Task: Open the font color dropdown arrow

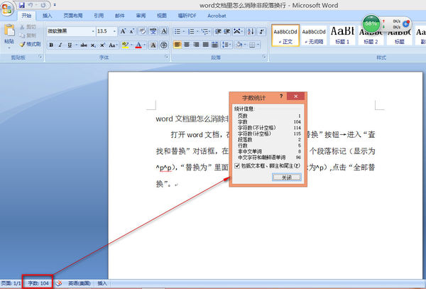Action: (x=145, y=45)
